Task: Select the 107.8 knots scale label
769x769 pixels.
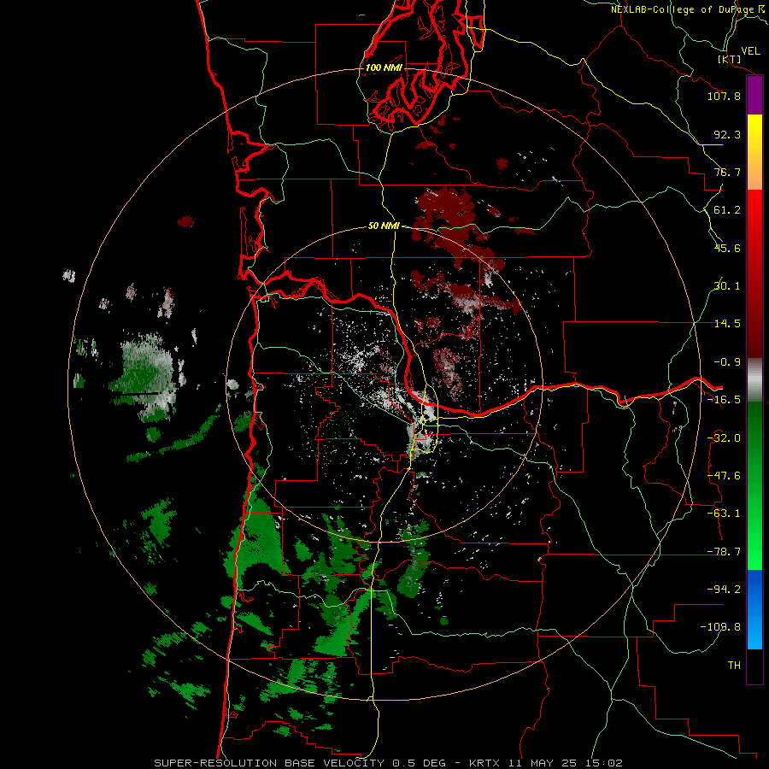Action: click(x=724, y=96)
